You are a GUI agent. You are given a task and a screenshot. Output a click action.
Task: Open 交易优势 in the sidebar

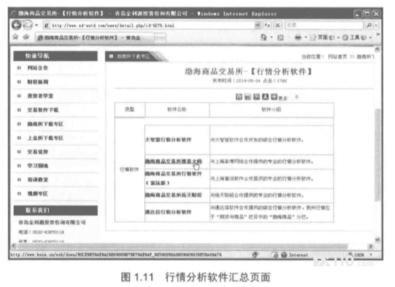click(x=38, y=151)
